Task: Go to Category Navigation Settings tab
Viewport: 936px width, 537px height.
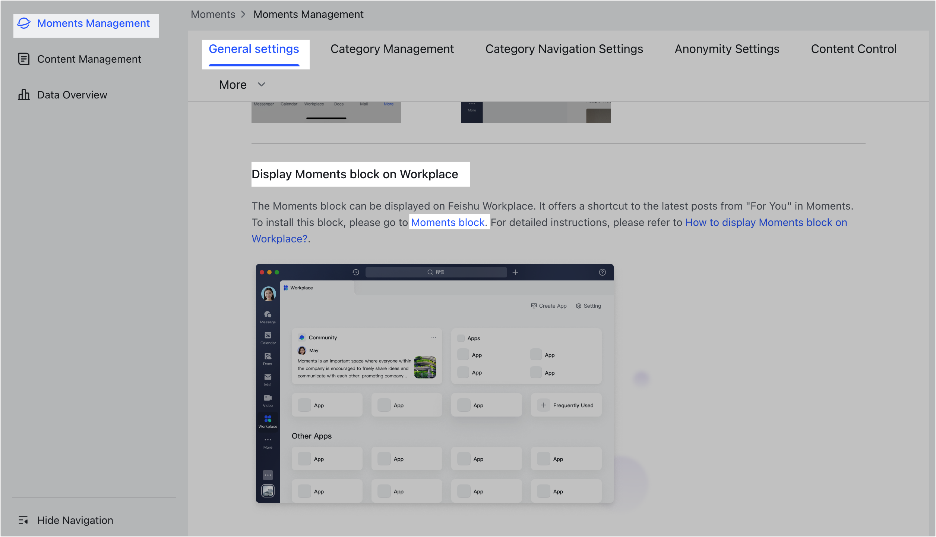Action: click(564, 49)
